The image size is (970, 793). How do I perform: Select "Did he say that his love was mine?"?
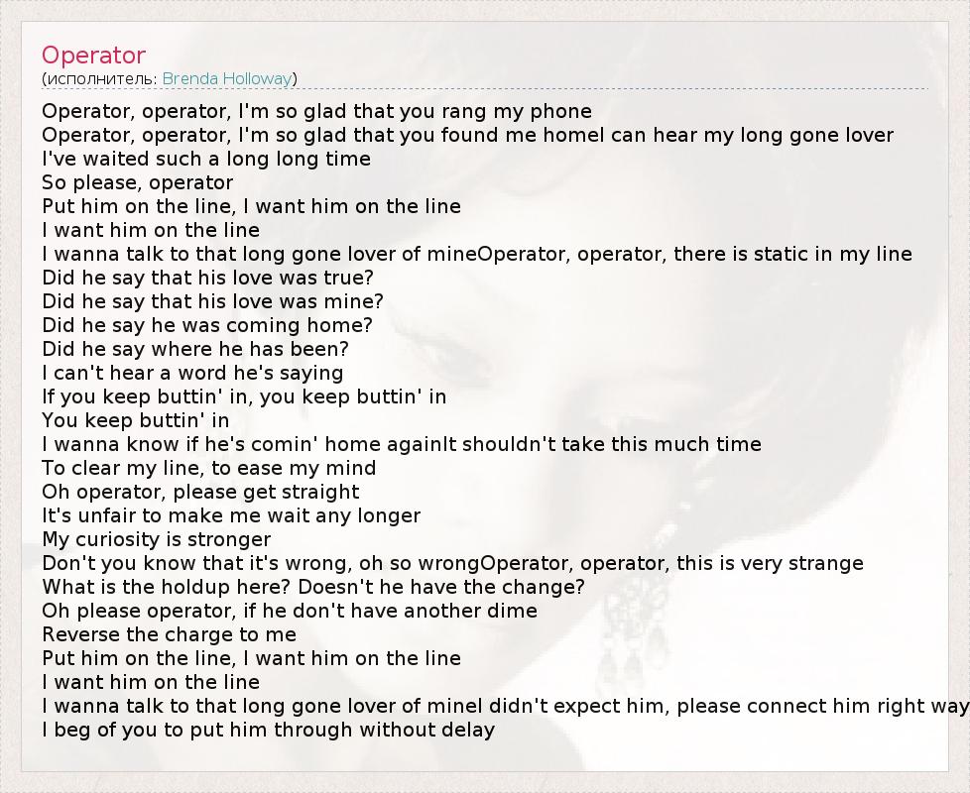[x=212, y=301]
